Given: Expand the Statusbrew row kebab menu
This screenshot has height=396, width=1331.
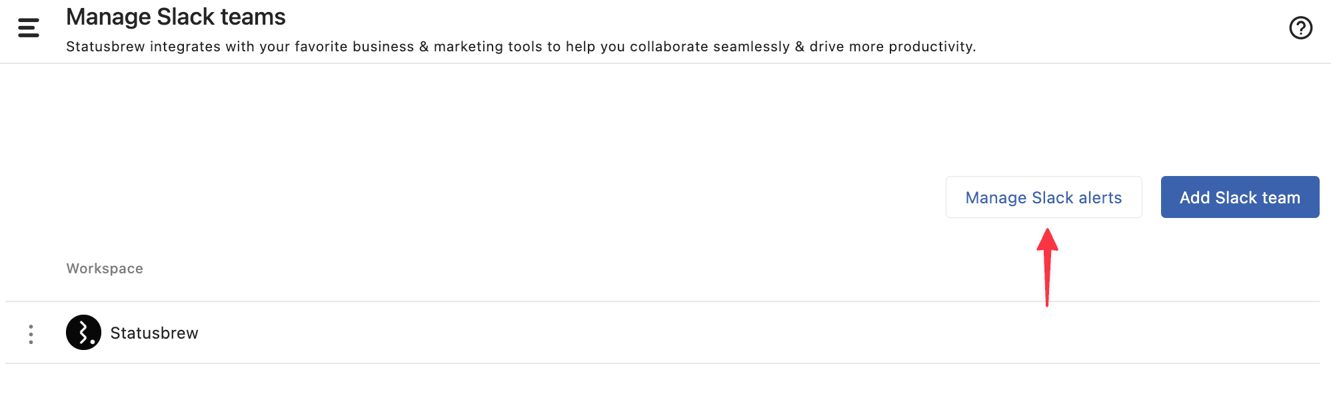Looking at the screenshot, I should click(x=31, y=334).
